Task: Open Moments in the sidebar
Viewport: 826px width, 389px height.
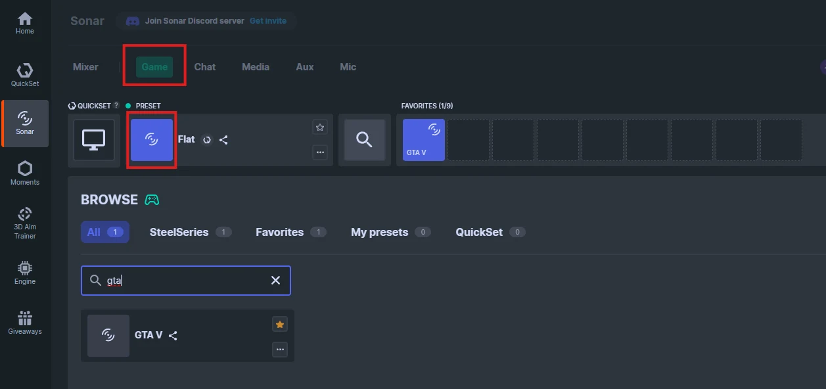Action: (25, 173)
